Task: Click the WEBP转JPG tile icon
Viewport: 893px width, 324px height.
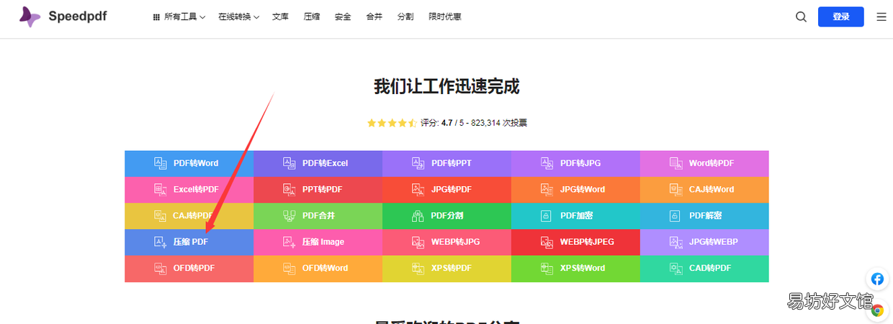Action: coord(418,242)
